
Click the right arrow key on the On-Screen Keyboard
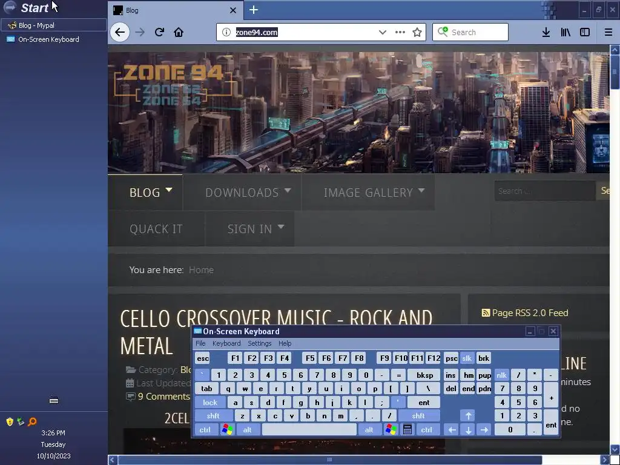point(484,430)
